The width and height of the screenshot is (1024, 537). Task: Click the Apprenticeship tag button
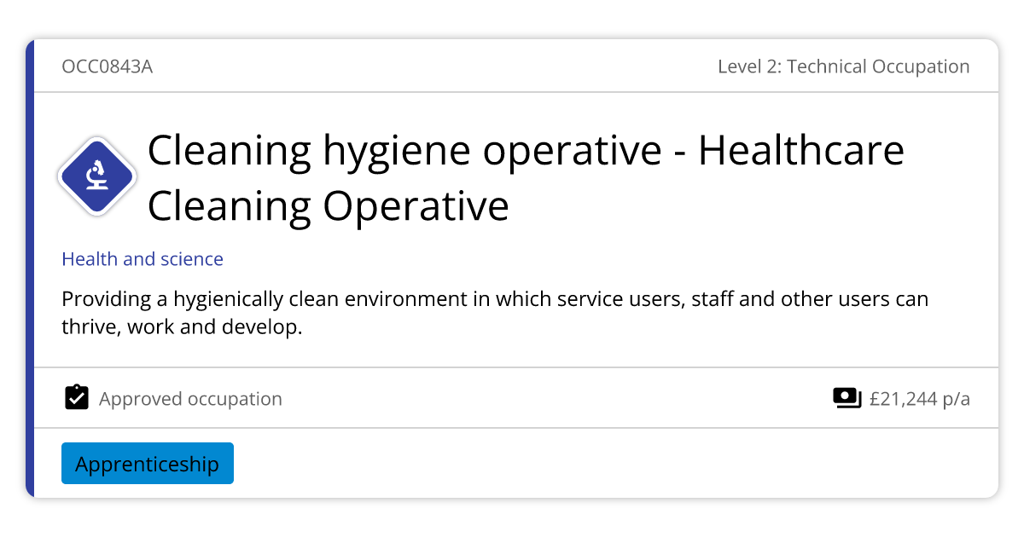pyautogui.click(x=148, y=463)
